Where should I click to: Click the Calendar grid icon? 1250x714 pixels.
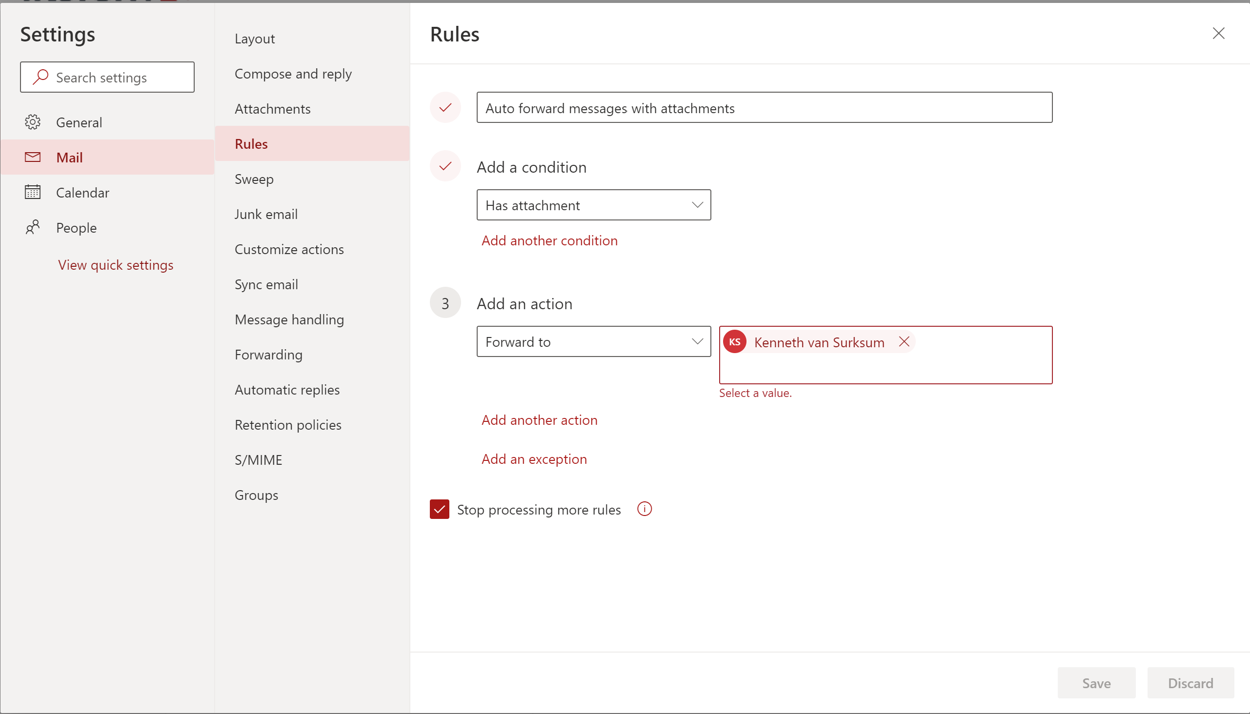pos(32,192)
